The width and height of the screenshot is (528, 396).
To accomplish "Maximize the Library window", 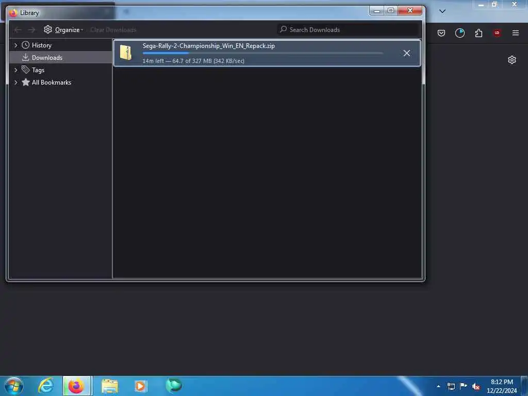I will [x=391, y=11].
